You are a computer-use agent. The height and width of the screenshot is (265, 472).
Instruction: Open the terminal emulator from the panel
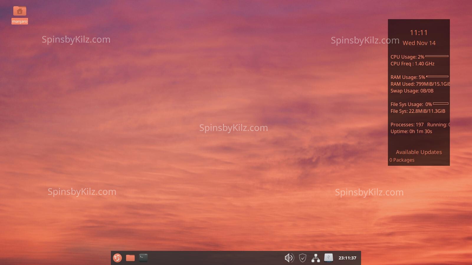pos(143,258)
